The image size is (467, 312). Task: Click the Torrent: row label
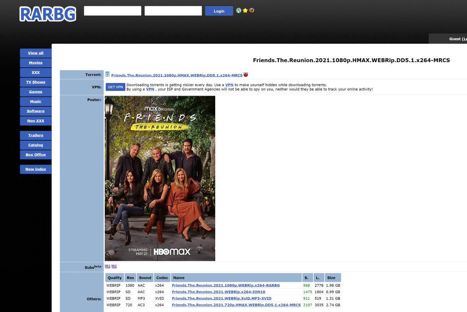tap(93, 75)
